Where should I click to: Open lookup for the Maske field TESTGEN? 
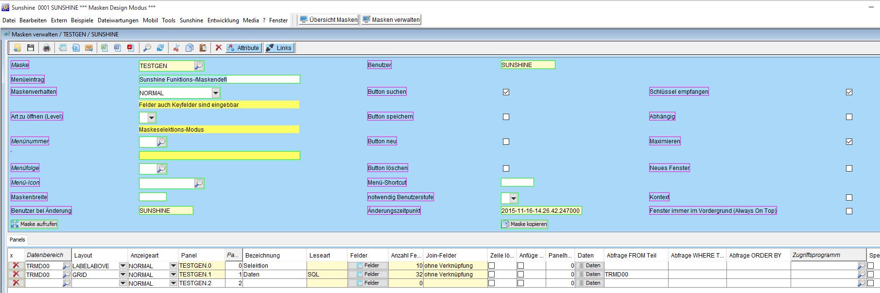click(x=199, y=66)
